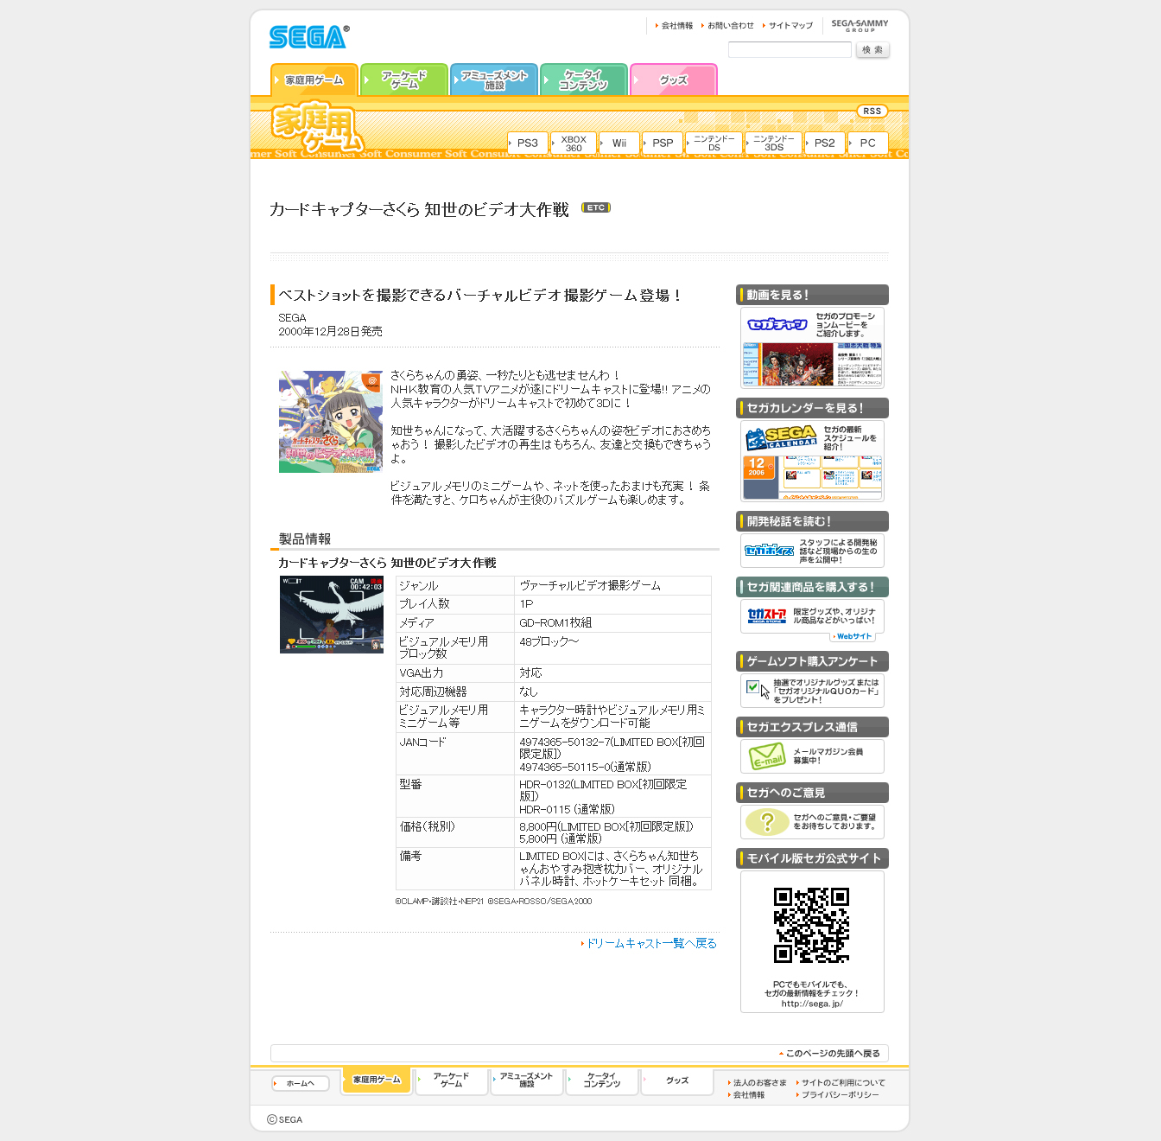This screenshot has width=1161, height=1141.
Task: Select the 家庭用ゲーム top tab
Action: (314, 80)
